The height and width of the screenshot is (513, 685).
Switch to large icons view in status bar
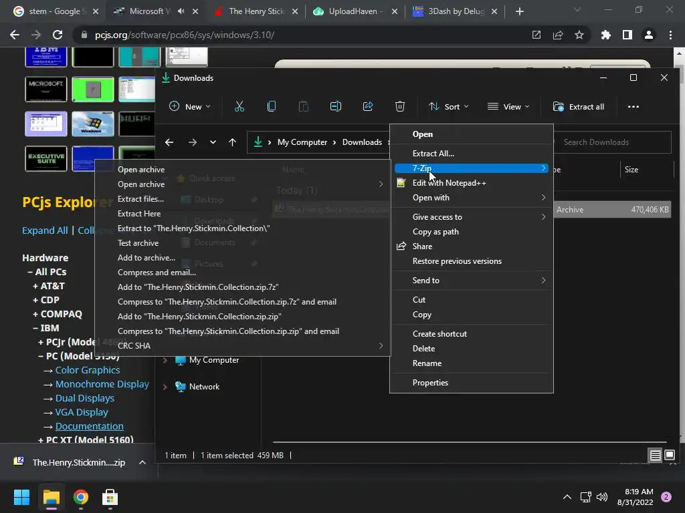point(670,456)
